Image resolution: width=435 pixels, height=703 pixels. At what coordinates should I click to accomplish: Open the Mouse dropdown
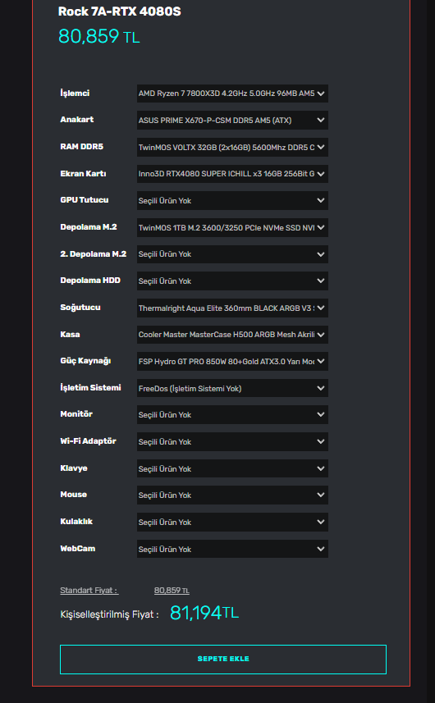232,495
